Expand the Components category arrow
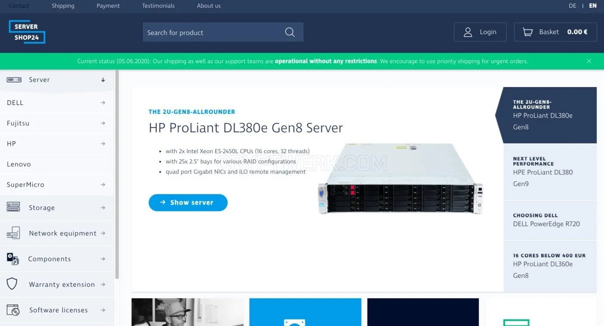604x326 pixels. (103, 259)
